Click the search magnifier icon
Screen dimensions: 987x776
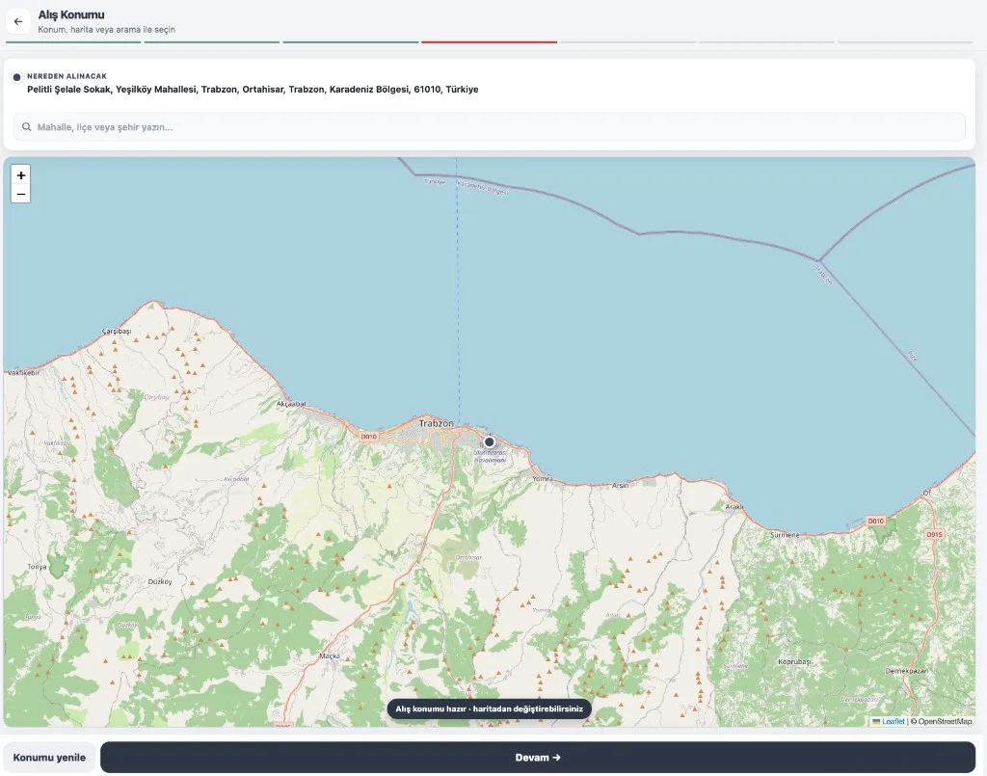point(26,127)
